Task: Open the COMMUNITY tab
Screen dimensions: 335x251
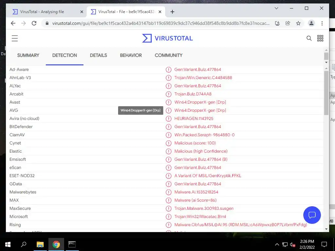Action: pos(168,55)
